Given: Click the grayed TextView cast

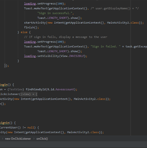Looking at the screenshot, I should pyautogui.click(x=16, y=89).
